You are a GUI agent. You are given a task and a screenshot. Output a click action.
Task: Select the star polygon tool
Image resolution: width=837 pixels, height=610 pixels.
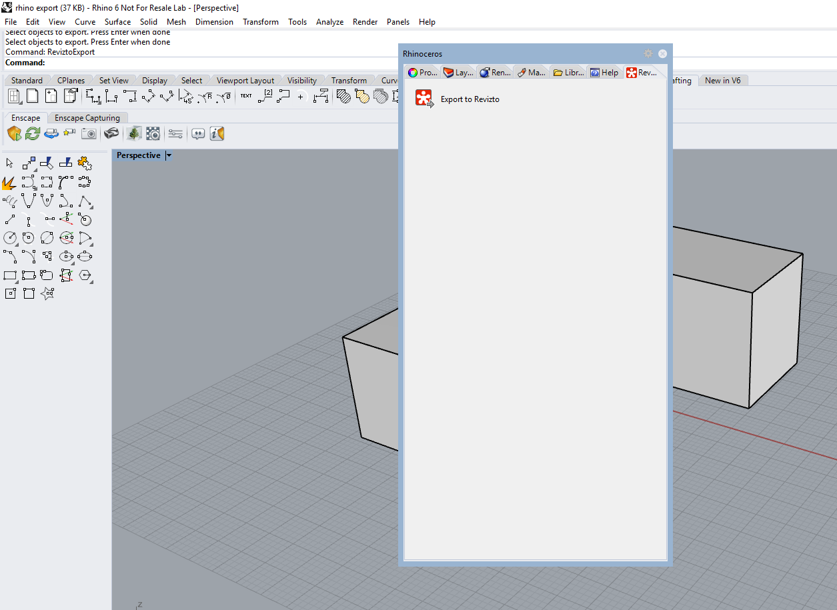[47, 293]
